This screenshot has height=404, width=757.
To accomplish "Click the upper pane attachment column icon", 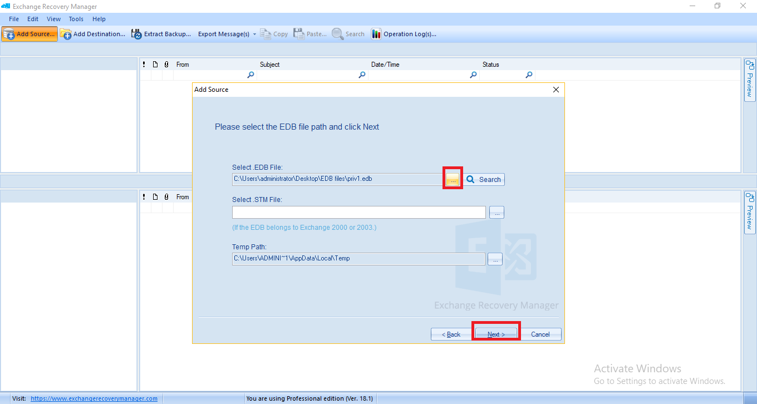I will click(x=166, y=65).
